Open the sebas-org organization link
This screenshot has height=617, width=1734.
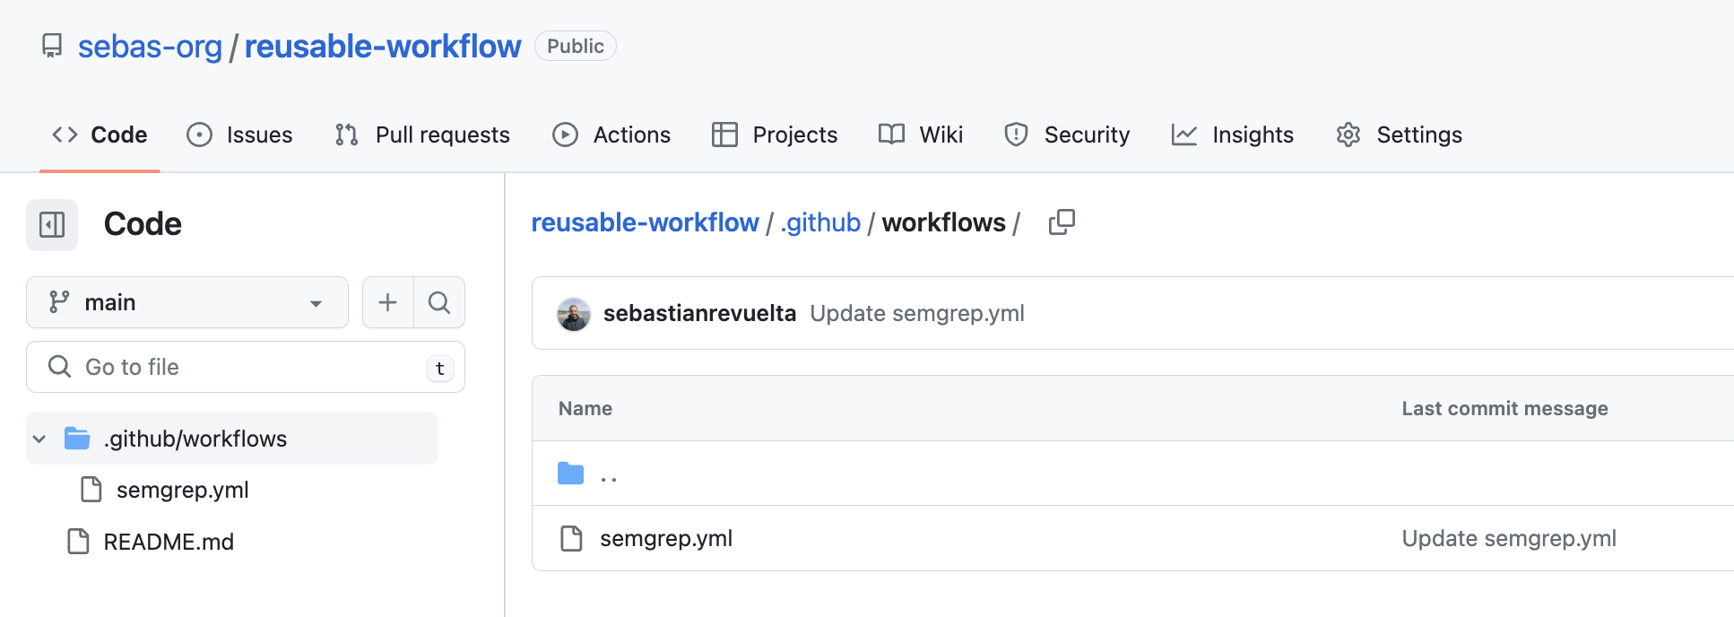150,46
